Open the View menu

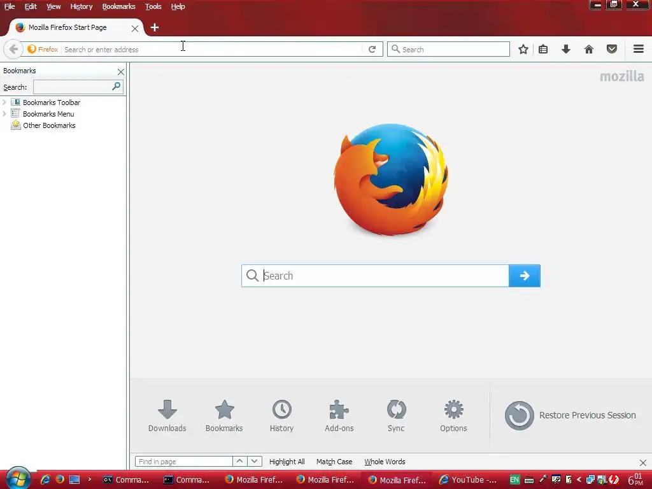tap(53, 6)
